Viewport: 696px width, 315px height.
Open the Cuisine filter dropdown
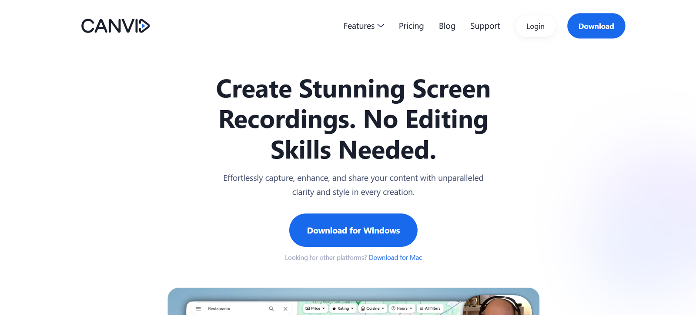[372, 308]
